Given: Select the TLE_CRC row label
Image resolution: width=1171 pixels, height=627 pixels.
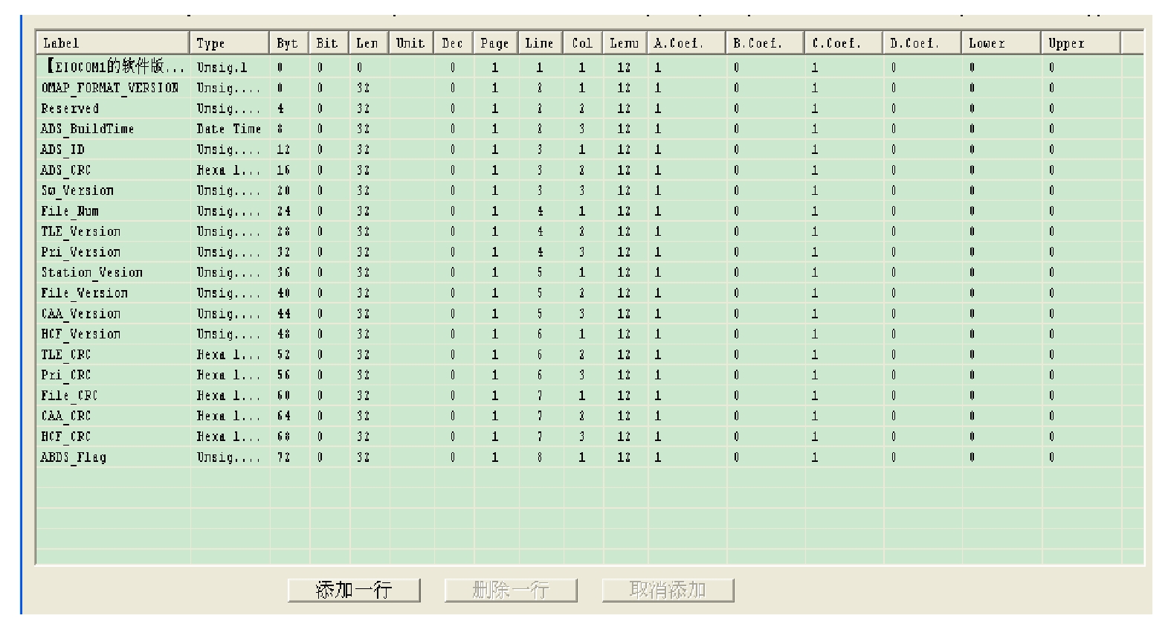Looking at the screenshot, I should tap(66, 355).
